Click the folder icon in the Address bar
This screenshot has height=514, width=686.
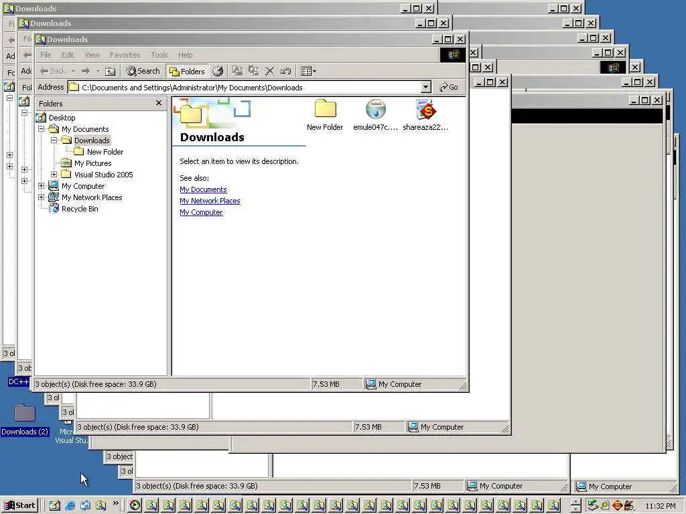pyautogui.click(x=74, y=87)
